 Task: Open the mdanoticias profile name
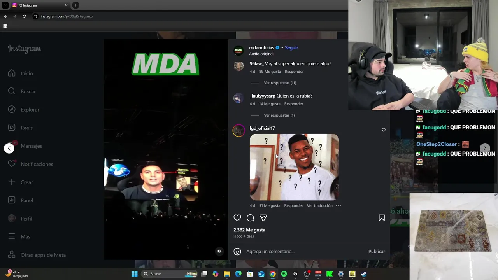[x=261, y=47]
